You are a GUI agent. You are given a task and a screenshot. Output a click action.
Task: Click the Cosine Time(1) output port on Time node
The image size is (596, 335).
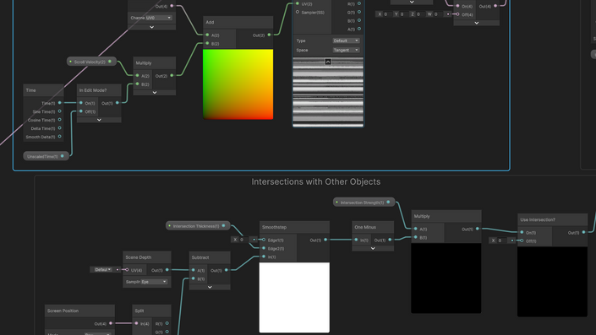pyautogui.click(x=60, y=120)
